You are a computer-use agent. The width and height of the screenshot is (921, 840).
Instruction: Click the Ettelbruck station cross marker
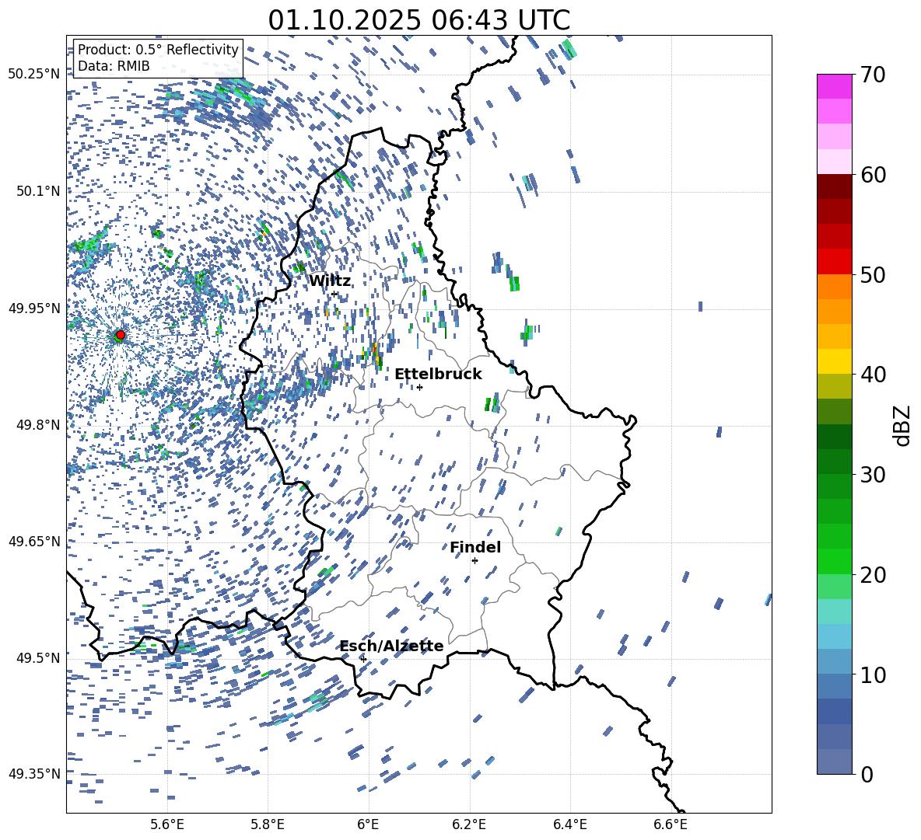[x=419, y=387]
